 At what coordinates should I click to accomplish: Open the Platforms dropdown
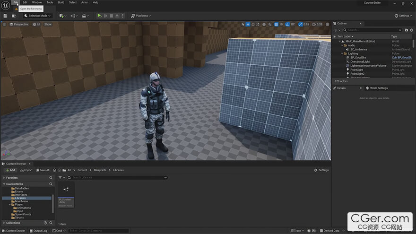(x=141, y=16)
